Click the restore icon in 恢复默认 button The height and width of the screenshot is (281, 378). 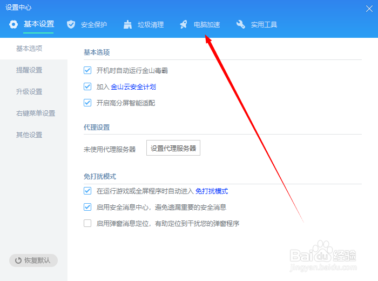(x=18, y=260)
